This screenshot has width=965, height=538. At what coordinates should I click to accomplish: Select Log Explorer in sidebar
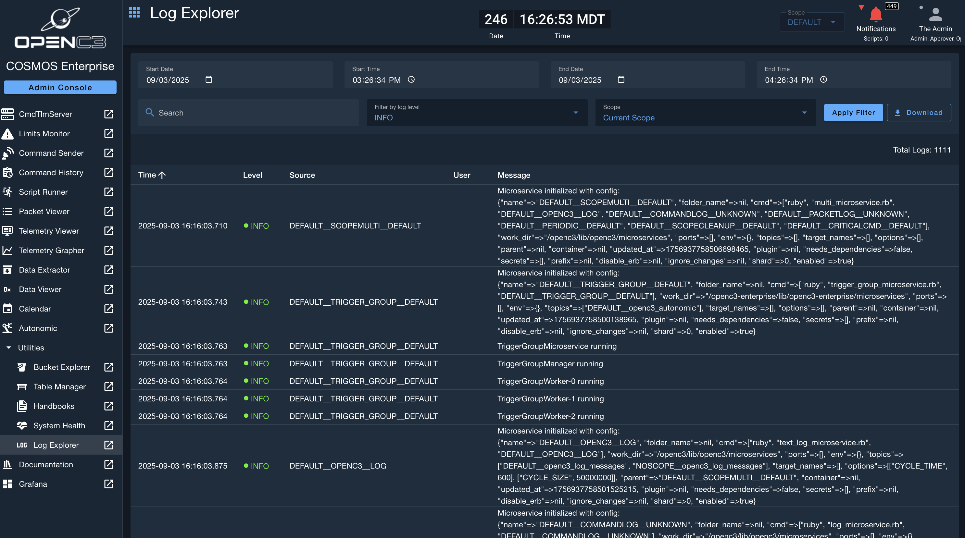[56, 445]
